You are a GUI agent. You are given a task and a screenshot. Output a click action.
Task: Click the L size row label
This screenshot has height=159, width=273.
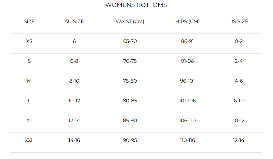pos(29,101)
